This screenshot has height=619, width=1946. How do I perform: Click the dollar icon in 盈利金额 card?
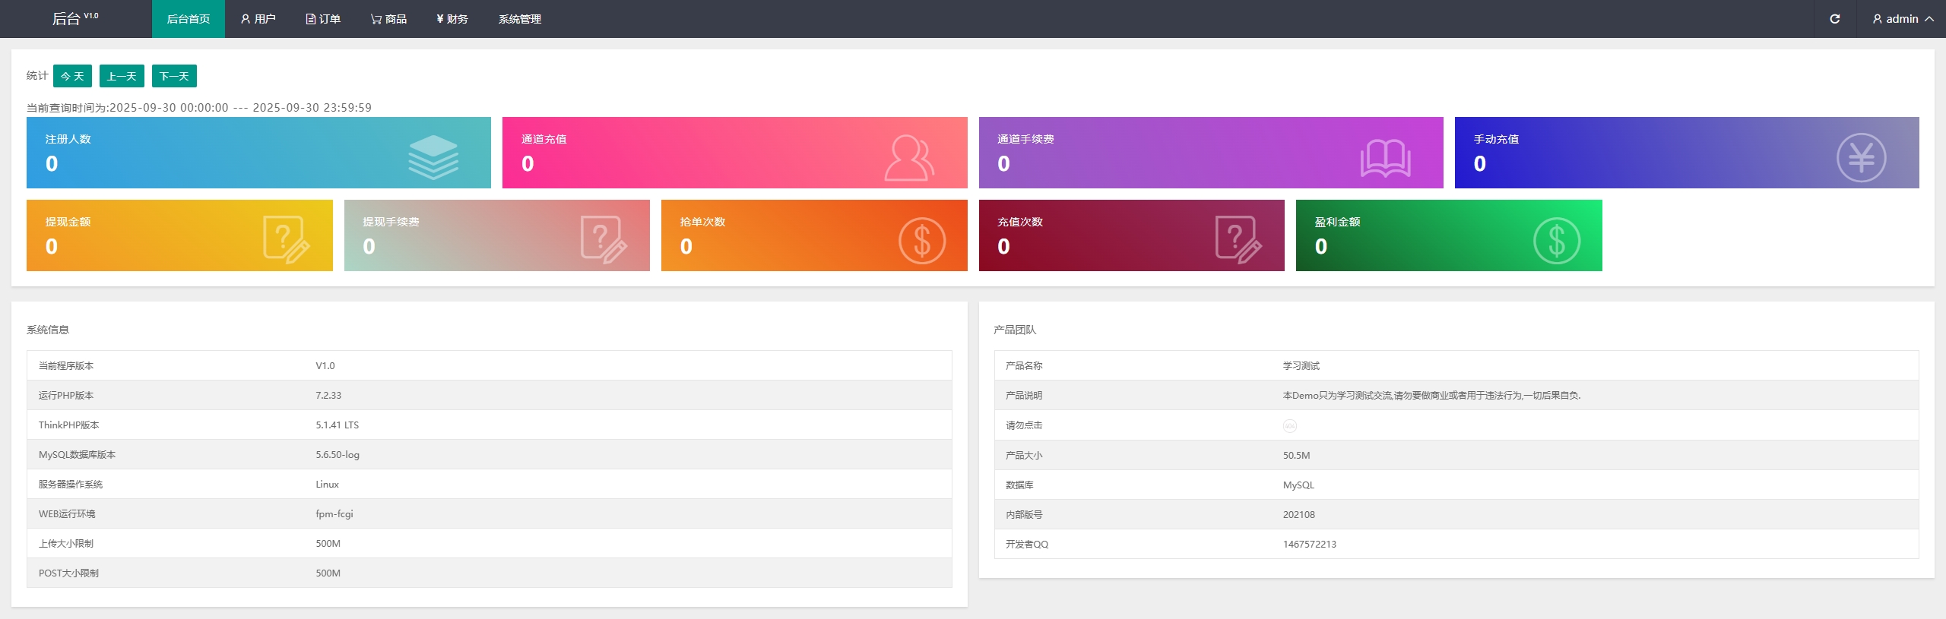click(1556, 241)
